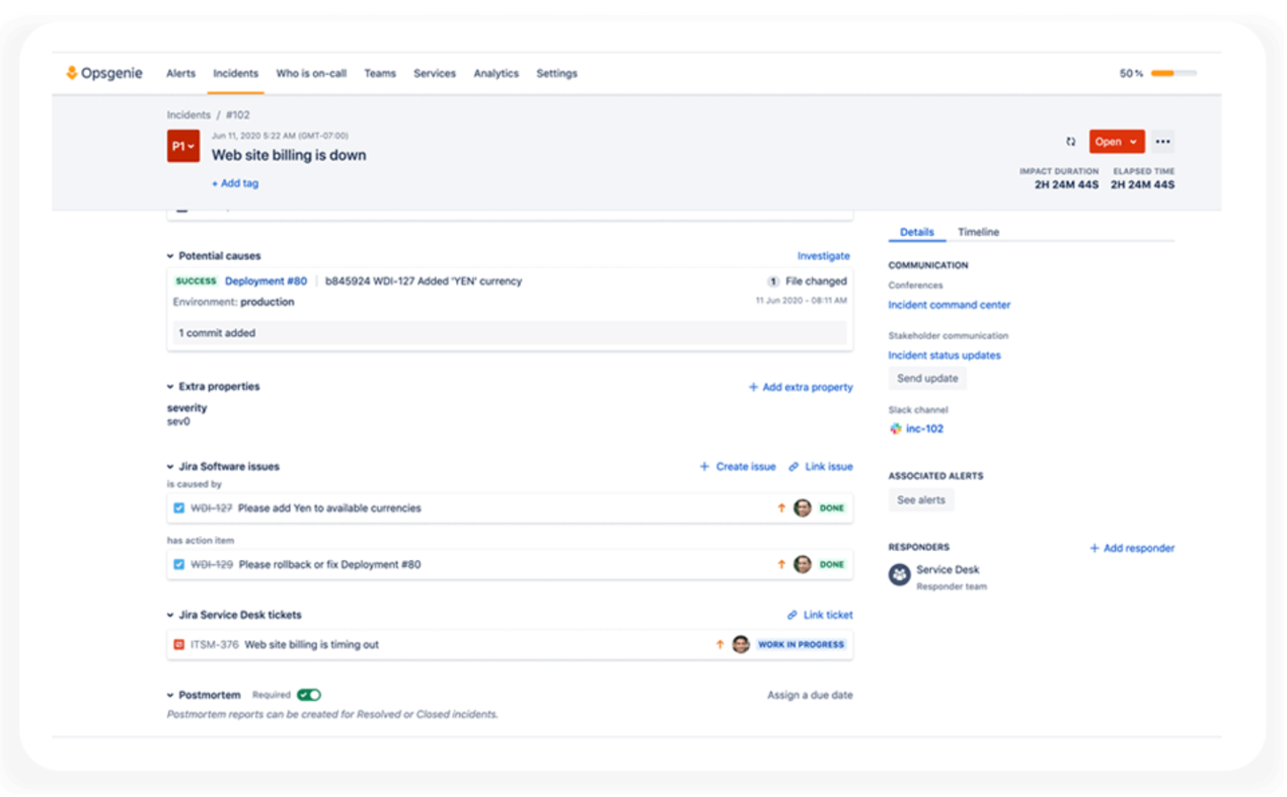Collapse the Jira Software issues section
This screenshot has width=1287, height=797.
click(170, 467)
